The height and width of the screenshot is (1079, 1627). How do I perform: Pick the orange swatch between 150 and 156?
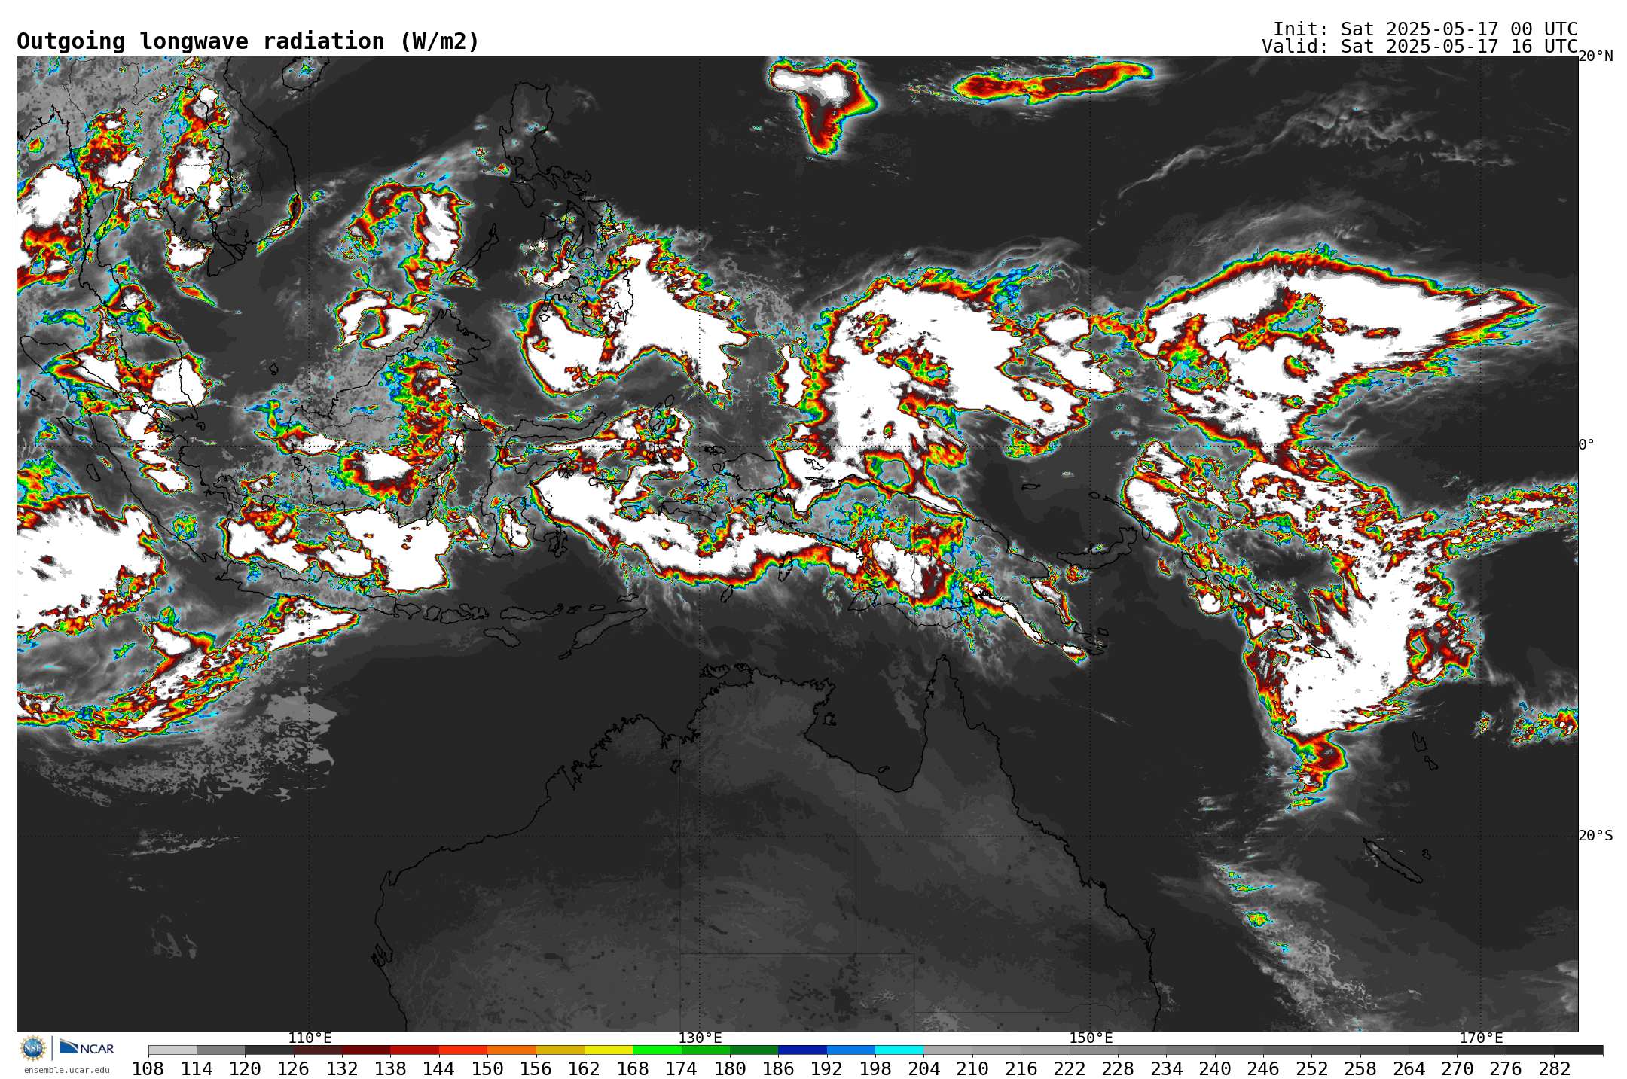511,1050
